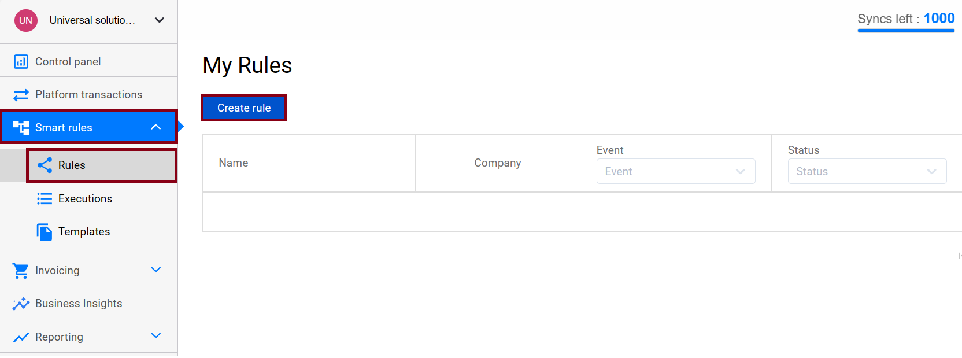
Task: Select the Business Insights chart icon
Action: (x=20, y=302)
